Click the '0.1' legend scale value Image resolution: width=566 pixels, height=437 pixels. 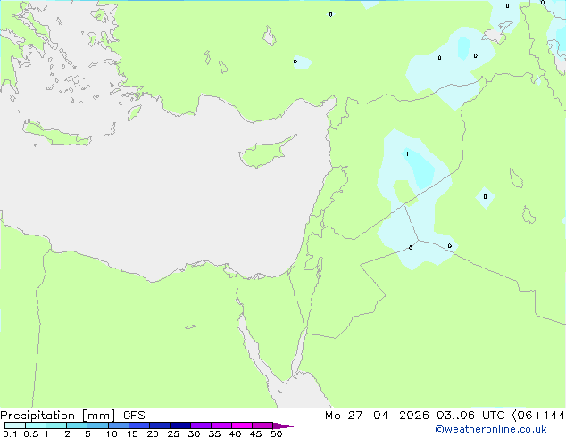tap(10, 433)
